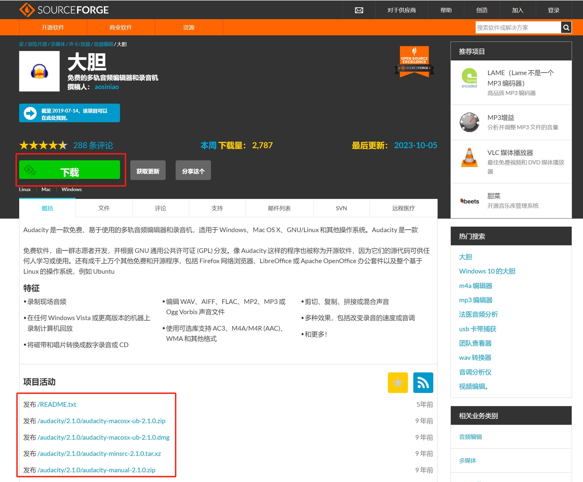This screenshot has width=583, height=482.
Task: Click the MP3增益 dial icon
Action: tap(469, 122)
